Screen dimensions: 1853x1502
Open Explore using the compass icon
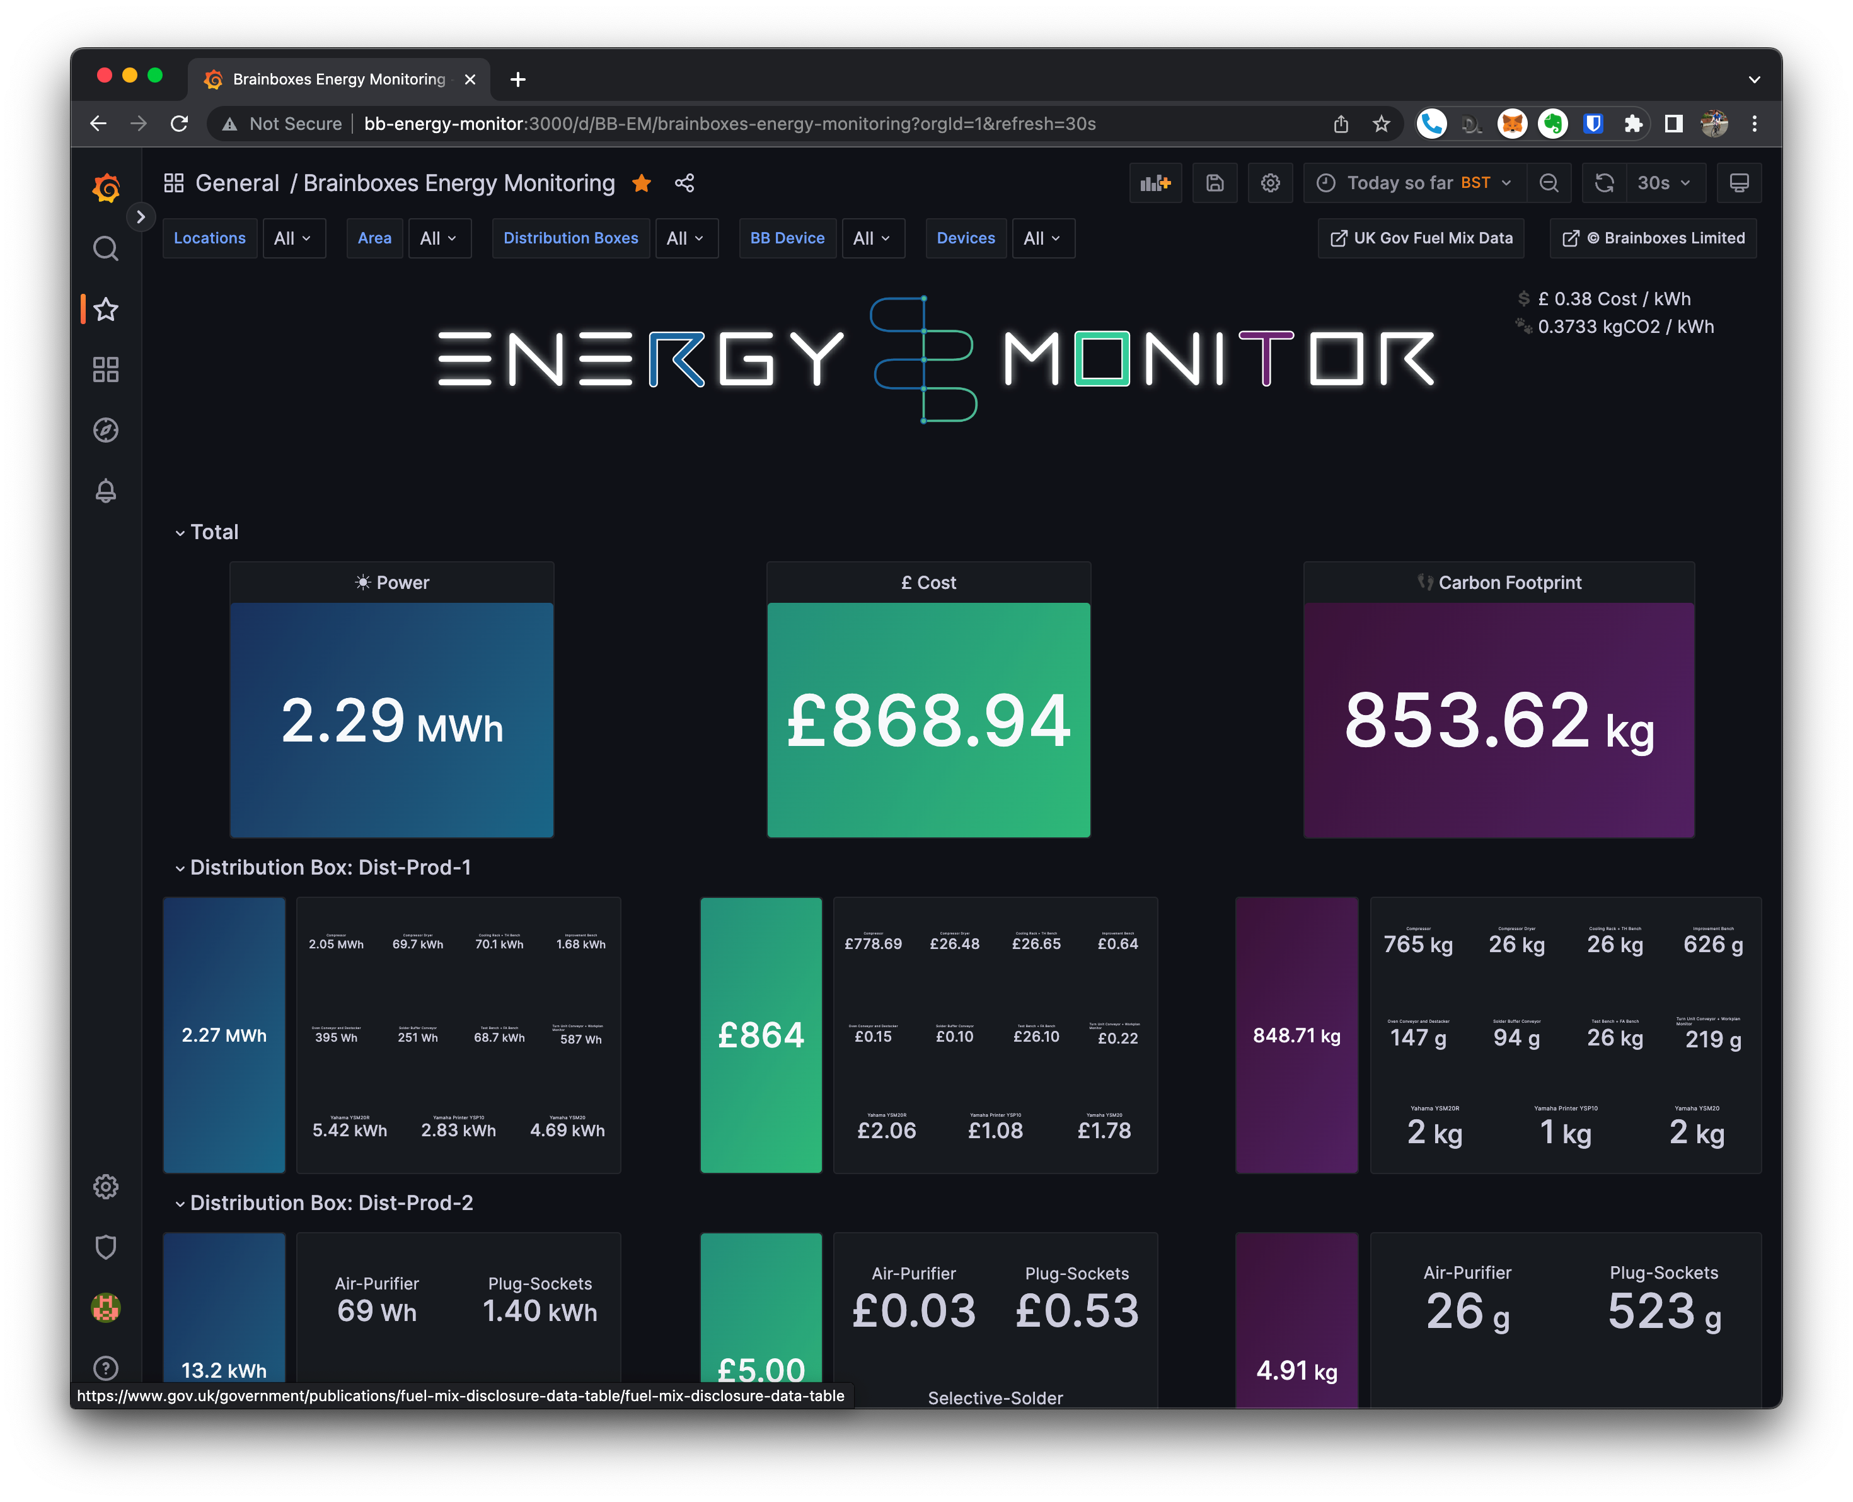coord(105,430)
